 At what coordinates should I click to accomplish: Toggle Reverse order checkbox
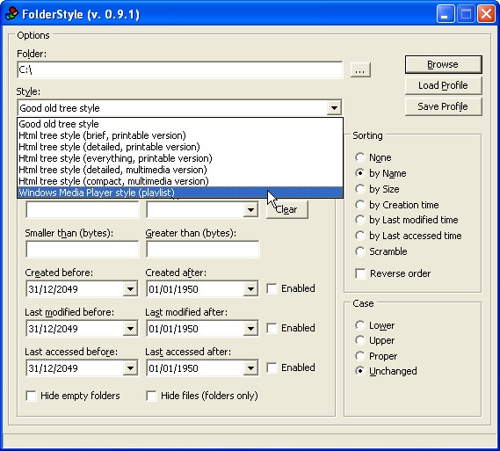coord(360,273)
